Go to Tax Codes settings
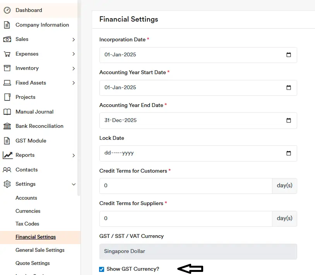This screenshot has width=315, height=275. coord(27,224)
